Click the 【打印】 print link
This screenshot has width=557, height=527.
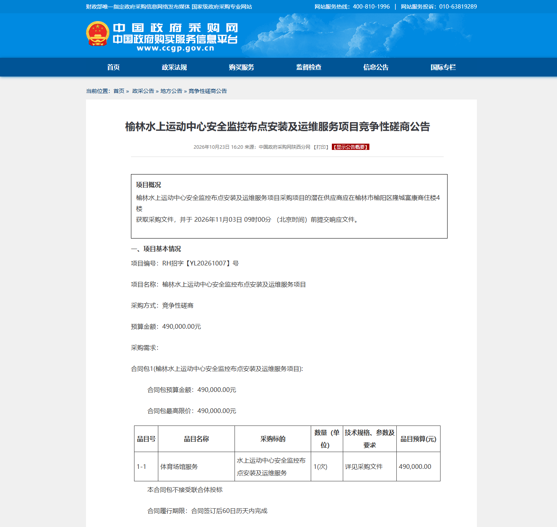pos(321,147)
